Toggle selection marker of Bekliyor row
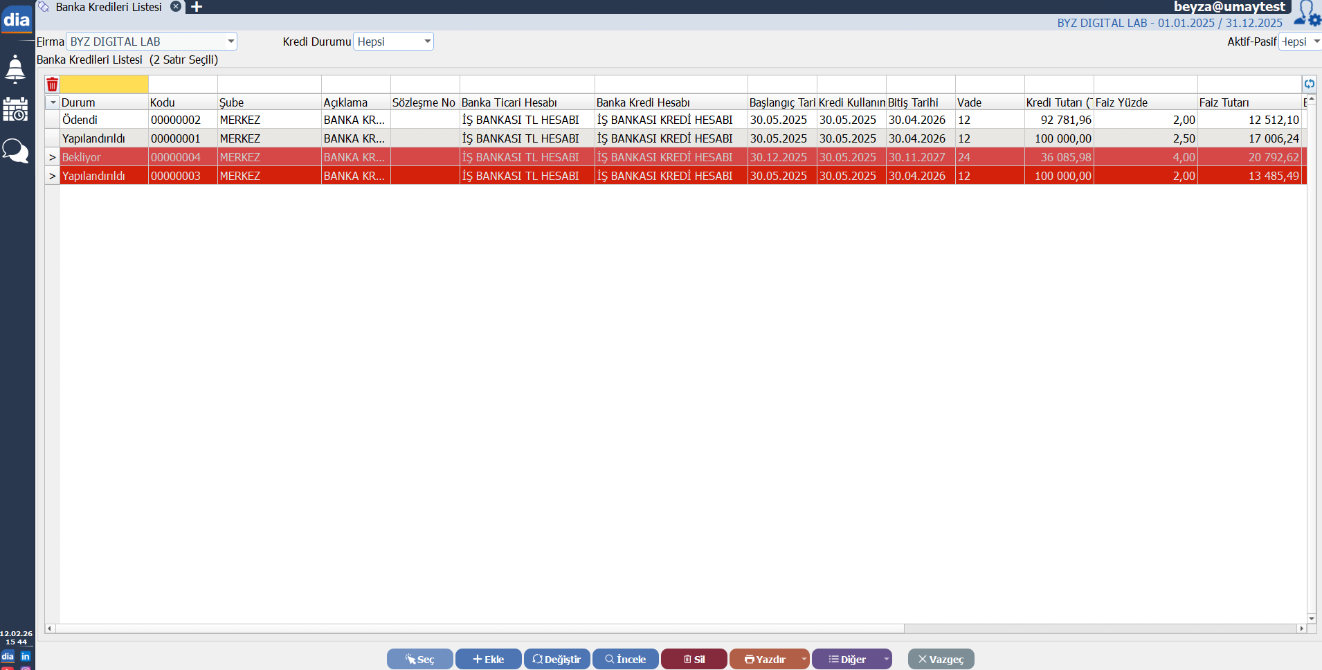The height and width of the screenshot is (670, 1322). tap(53, 157)
